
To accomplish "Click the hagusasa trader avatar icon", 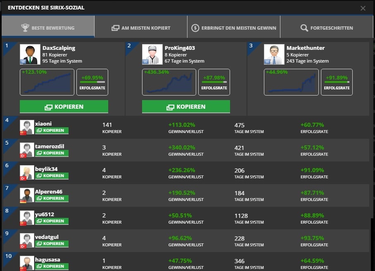I will [27, 263].
